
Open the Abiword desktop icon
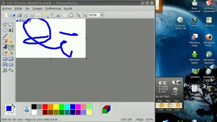(x=209, y=22)
